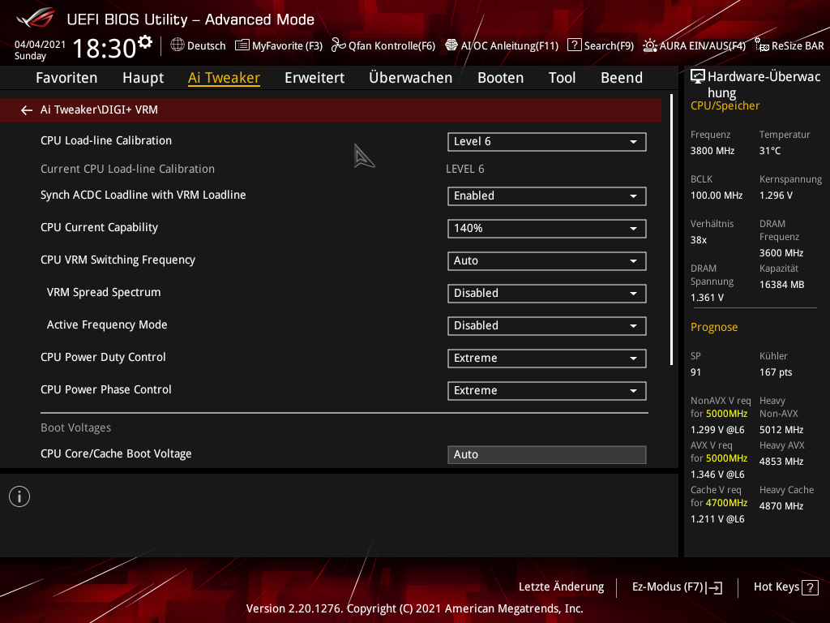830x623 pixels.
Task: Open the Überwachen tab
Action: (x=411, y=78)
